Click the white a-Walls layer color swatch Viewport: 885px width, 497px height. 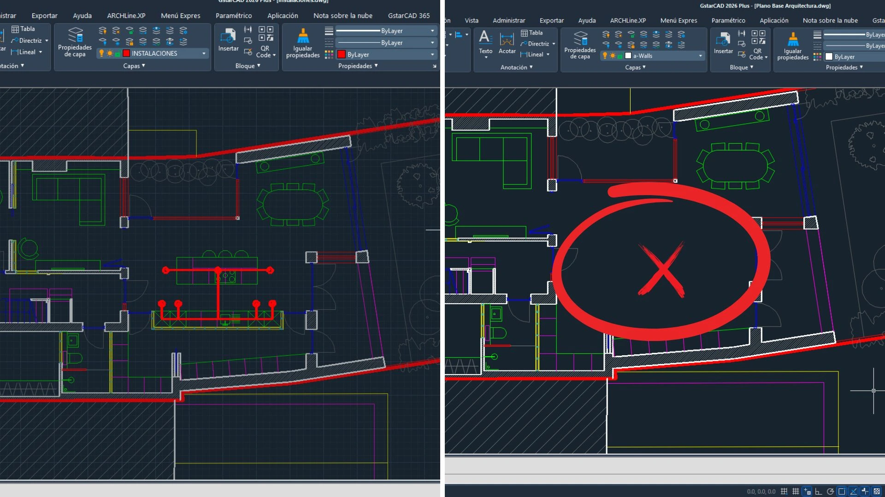[628, 56]
